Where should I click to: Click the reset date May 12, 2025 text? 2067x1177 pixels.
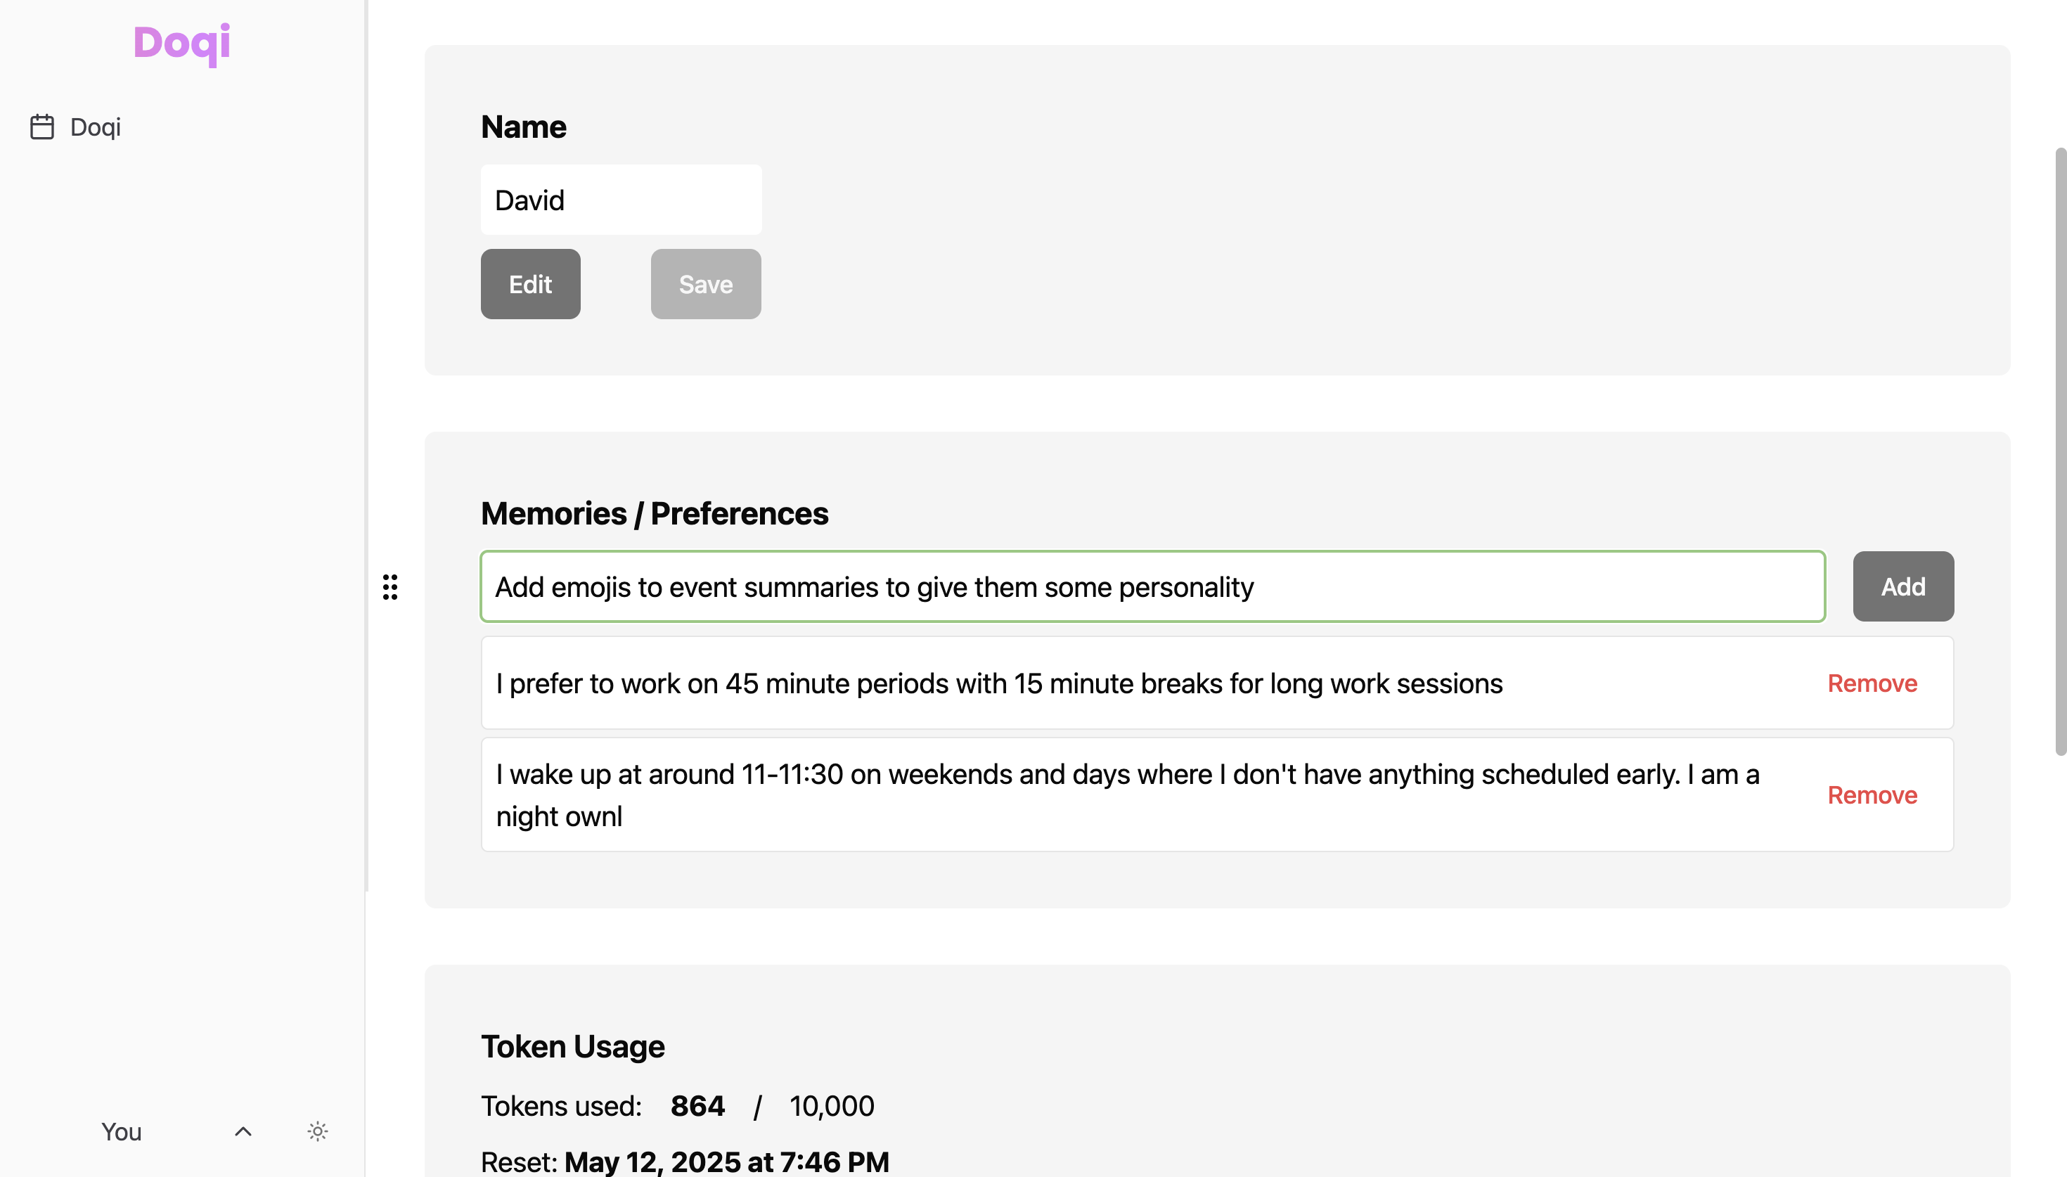click(726, 1162)
